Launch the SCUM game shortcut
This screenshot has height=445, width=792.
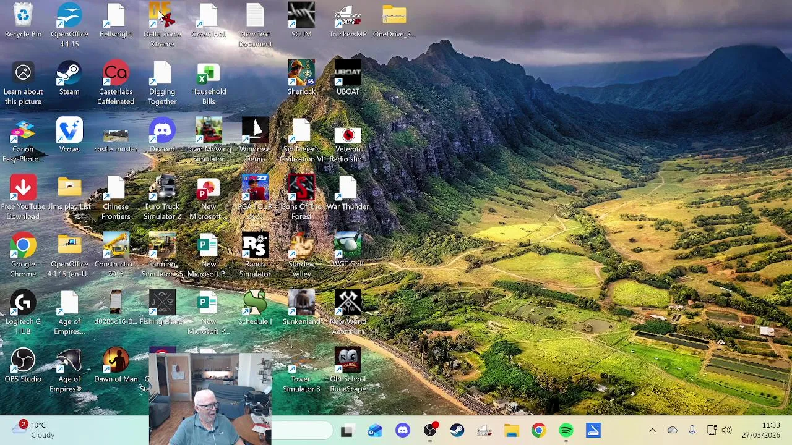[301, 20]
